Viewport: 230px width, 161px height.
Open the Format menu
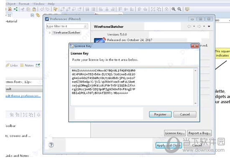coord(24,4)
